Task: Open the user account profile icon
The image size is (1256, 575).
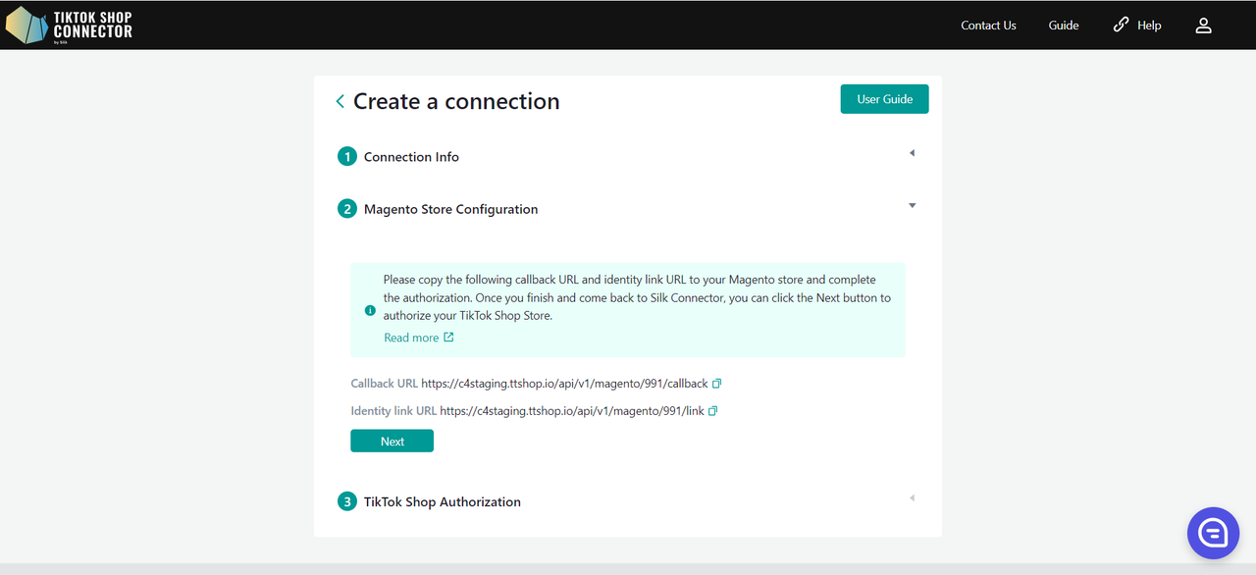Action: tap(1203, 26)
